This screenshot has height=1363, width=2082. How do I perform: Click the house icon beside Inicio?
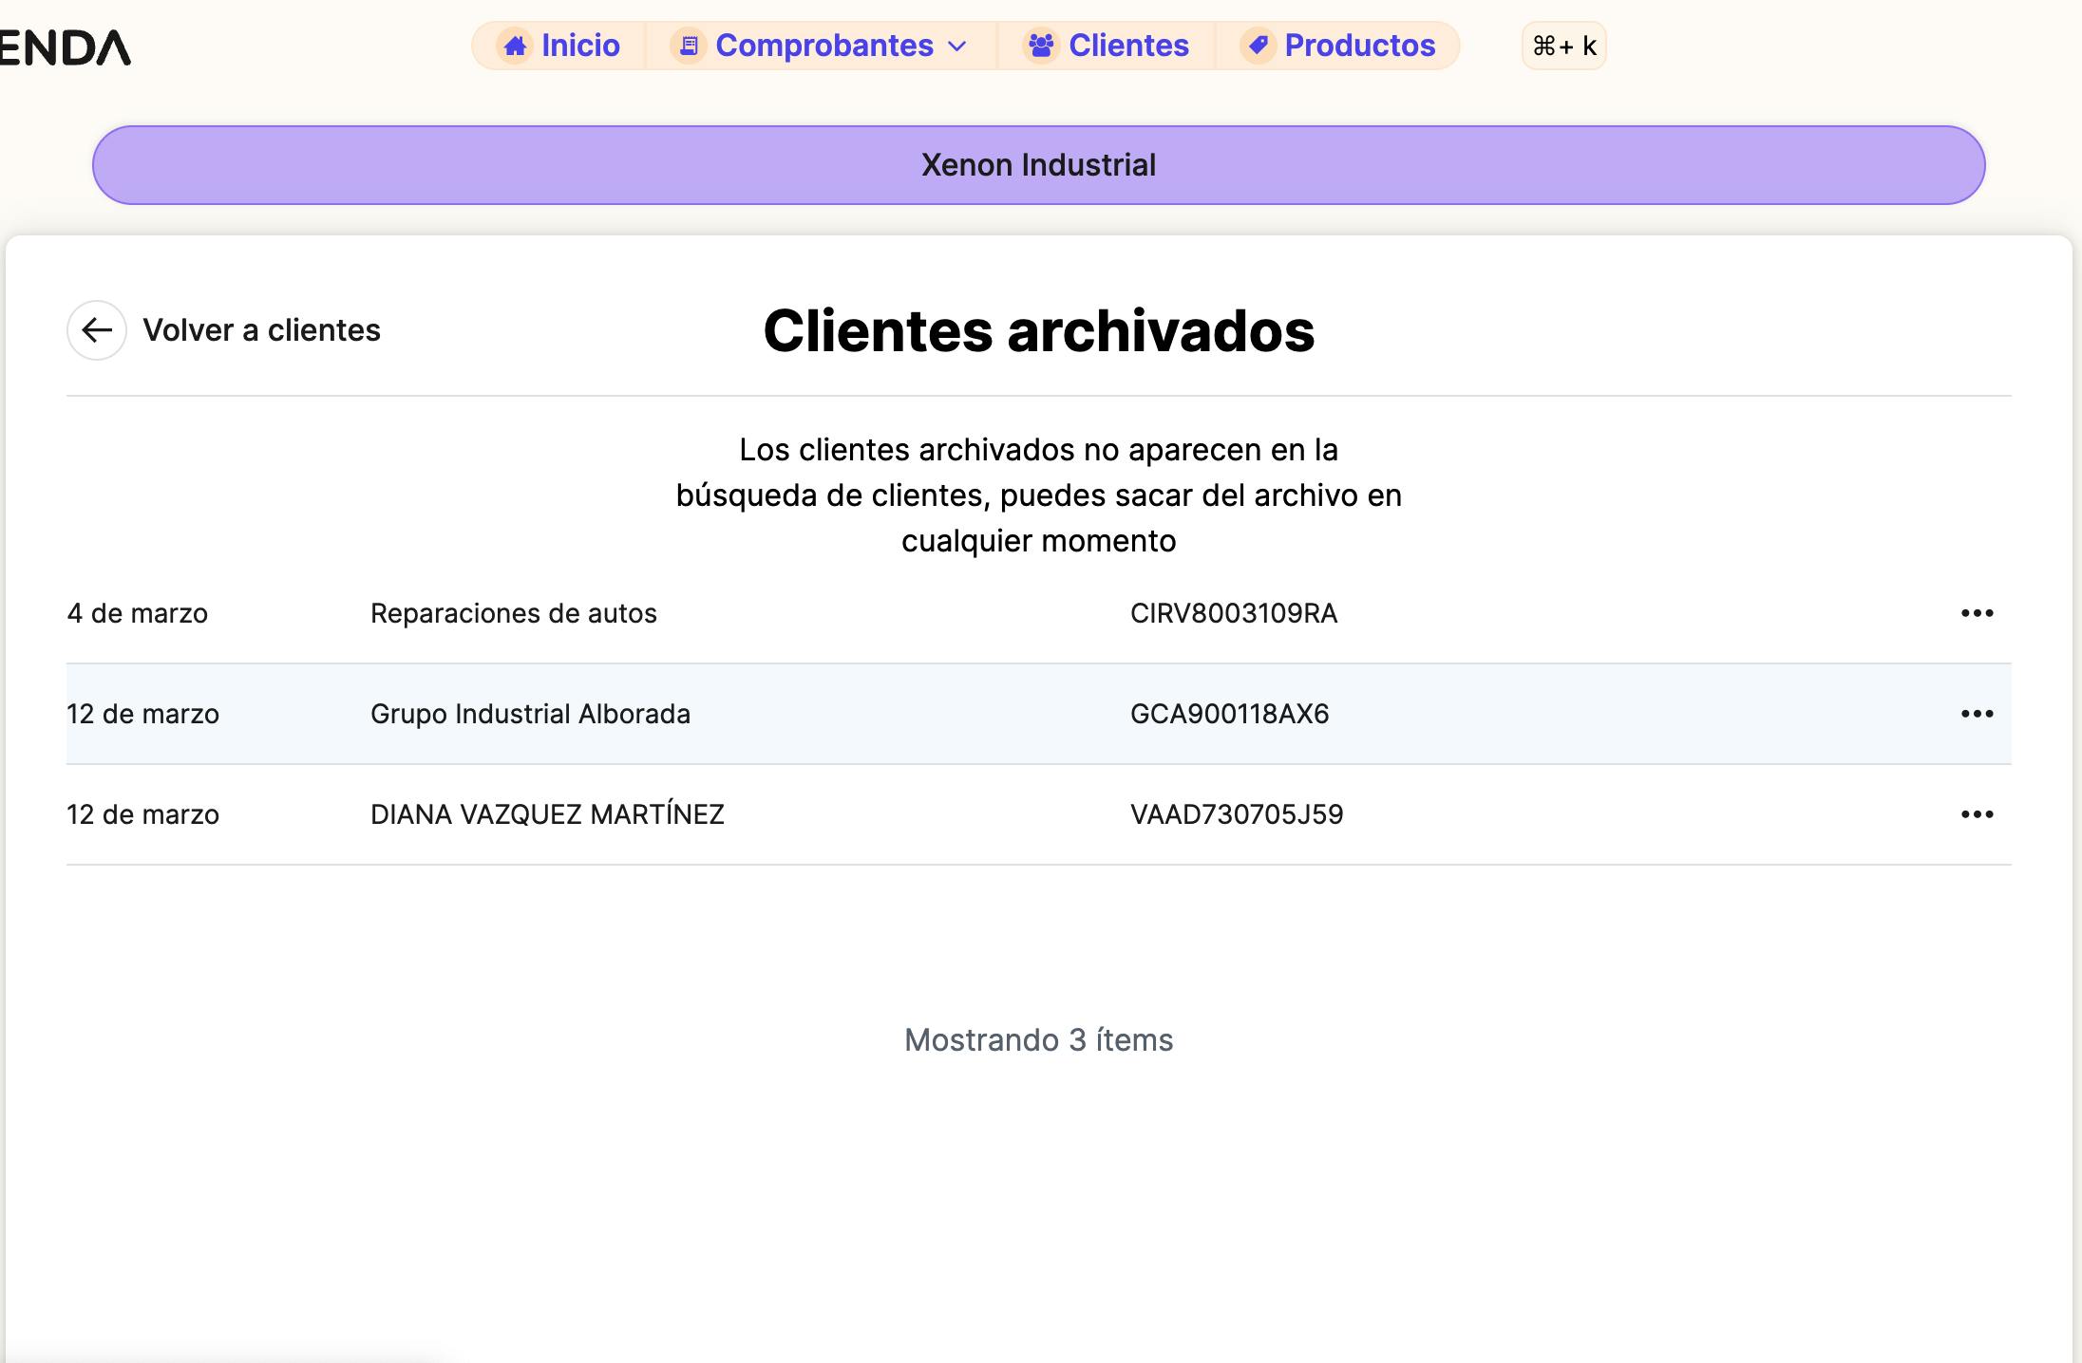[x=515, y=46]
